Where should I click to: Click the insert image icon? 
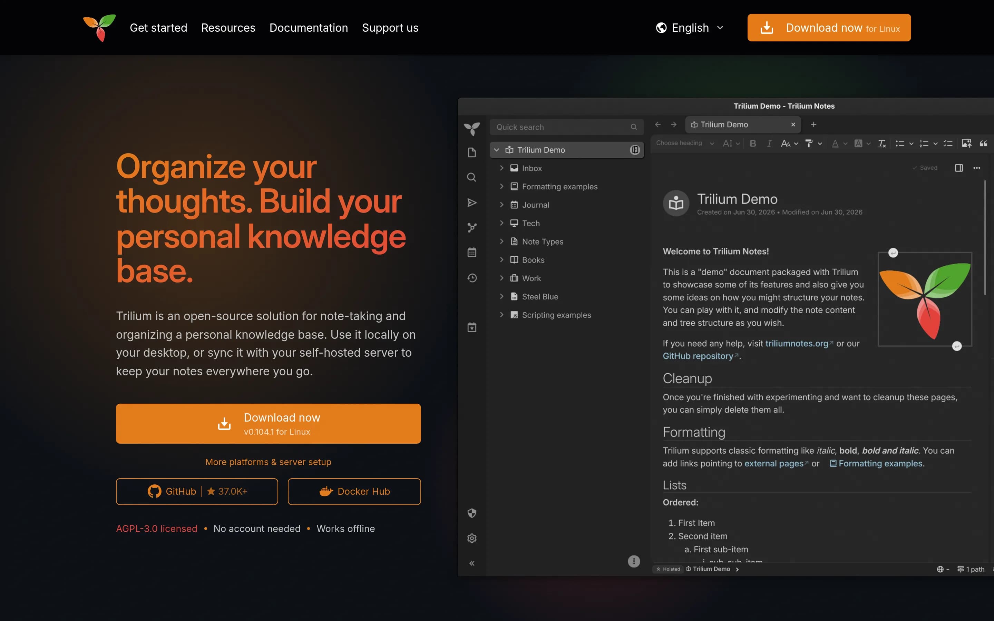coord(966,143)
